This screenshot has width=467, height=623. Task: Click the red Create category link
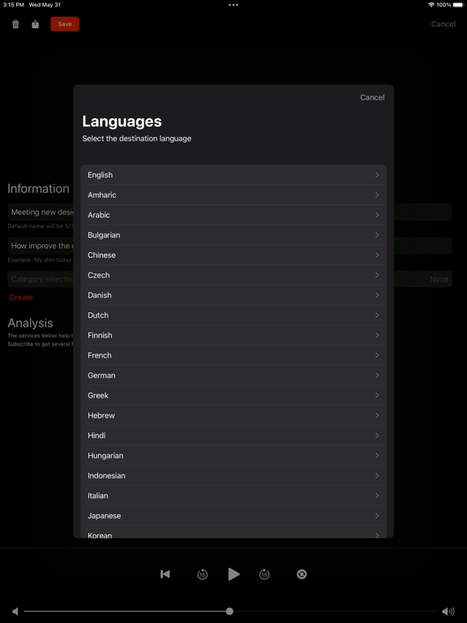click(x=21, y=297)
